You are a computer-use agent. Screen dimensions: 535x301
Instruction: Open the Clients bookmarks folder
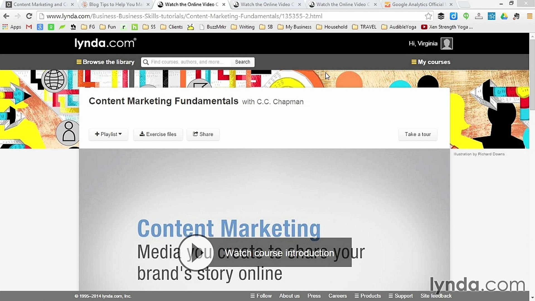[172, 27]
